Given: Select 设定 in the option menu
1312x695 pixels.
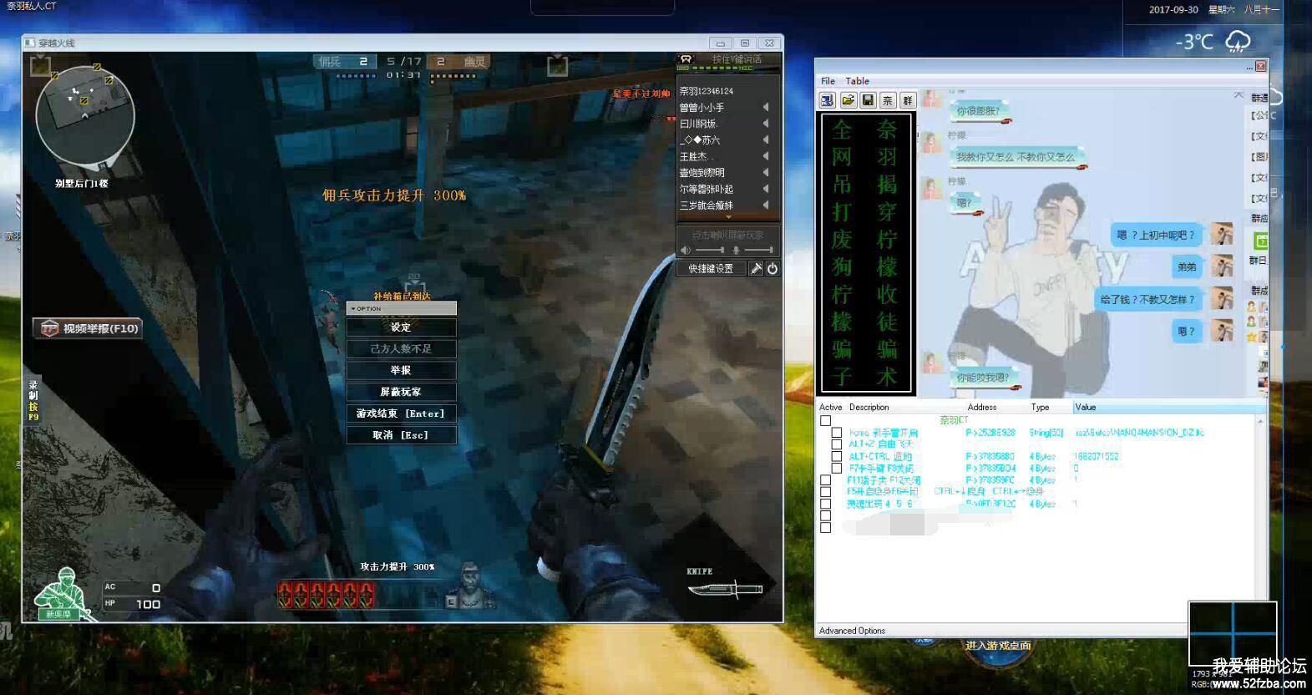Looking at the screenshot, I should (401, 327).
